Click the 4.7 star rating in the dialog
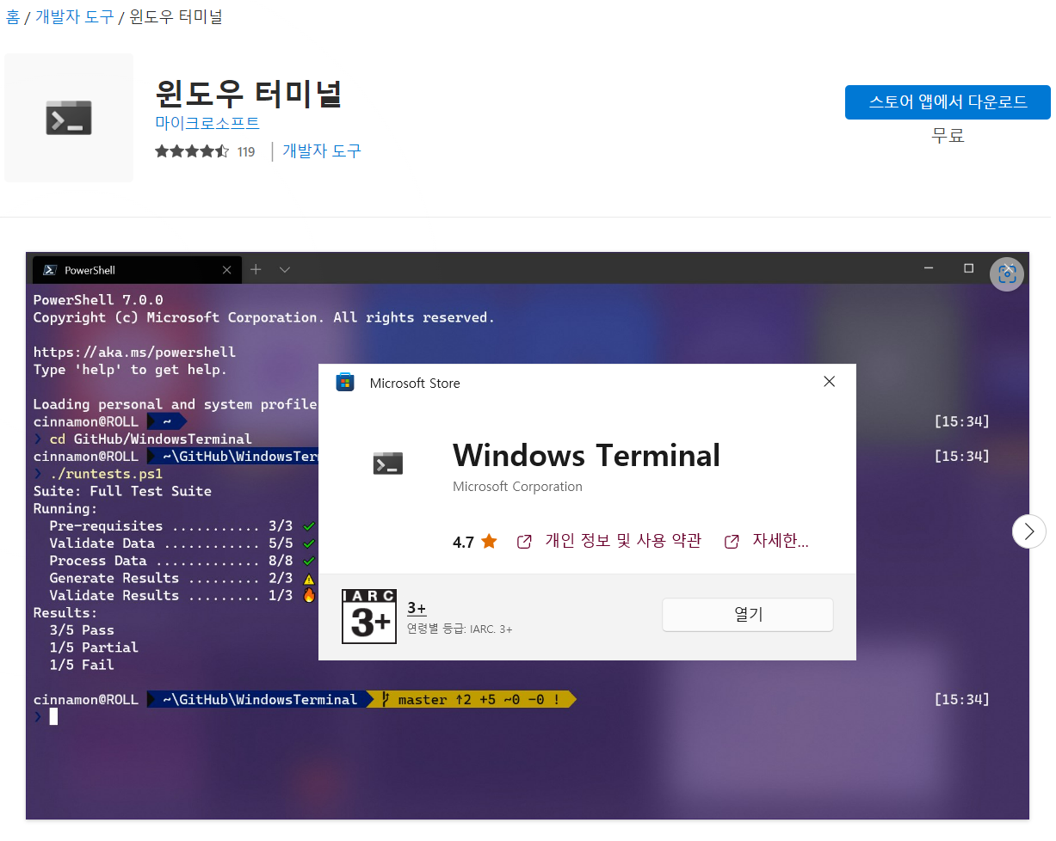Screen dimensions: 1056x841 click(x=475, y=542)
